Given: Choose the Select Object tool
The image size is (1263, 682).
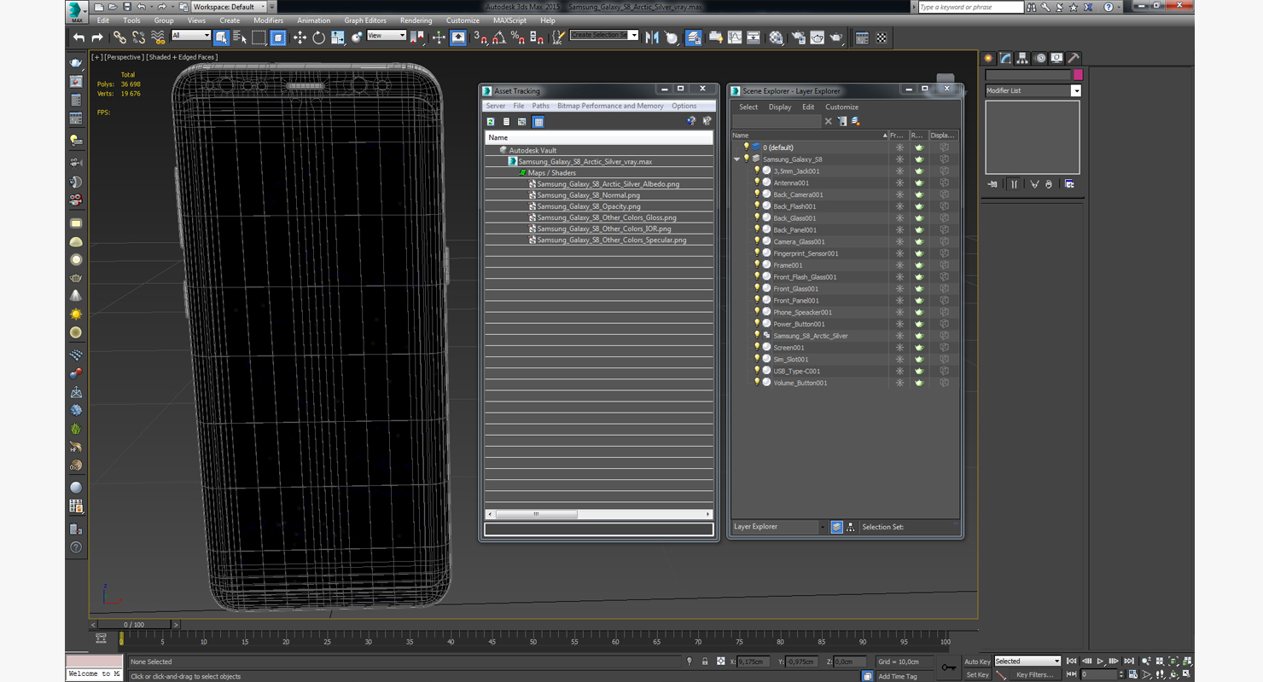Looking at the screenshot, I should point(221,38).
